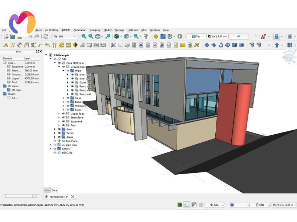Screen dimensions: 297x222
Task: Click the green padlock icon
Action: [x=276, y=36]
